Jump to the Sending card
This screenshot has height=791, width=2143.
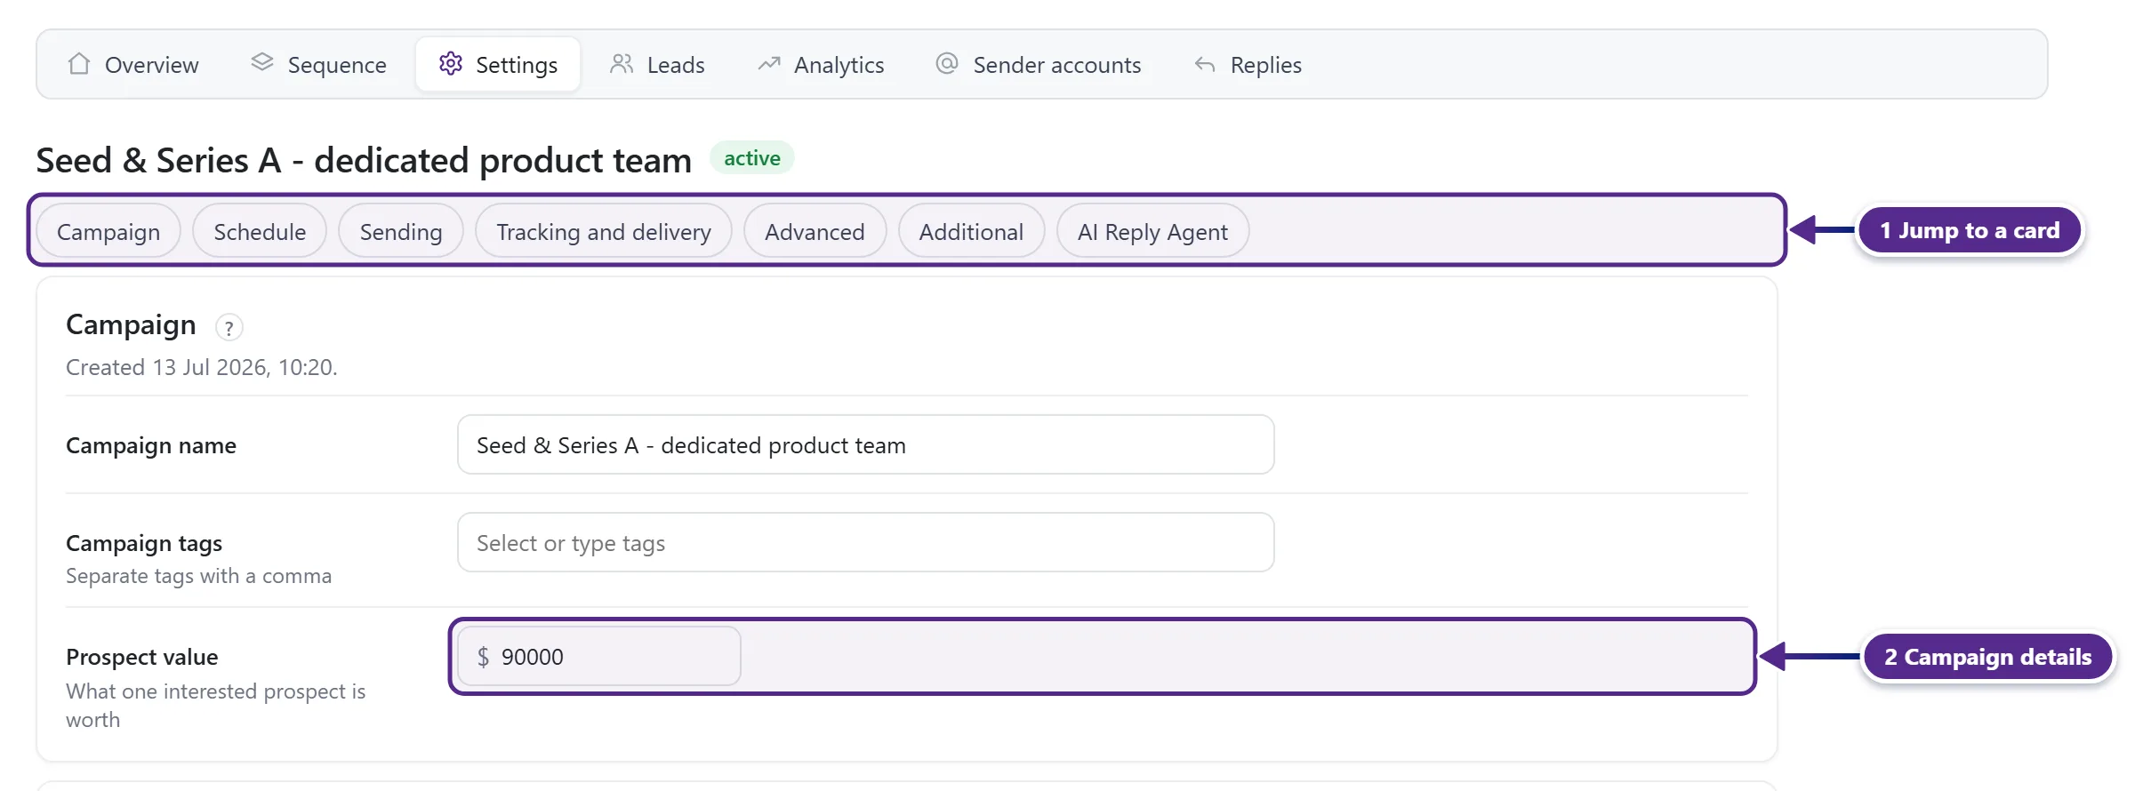(401, 231)
